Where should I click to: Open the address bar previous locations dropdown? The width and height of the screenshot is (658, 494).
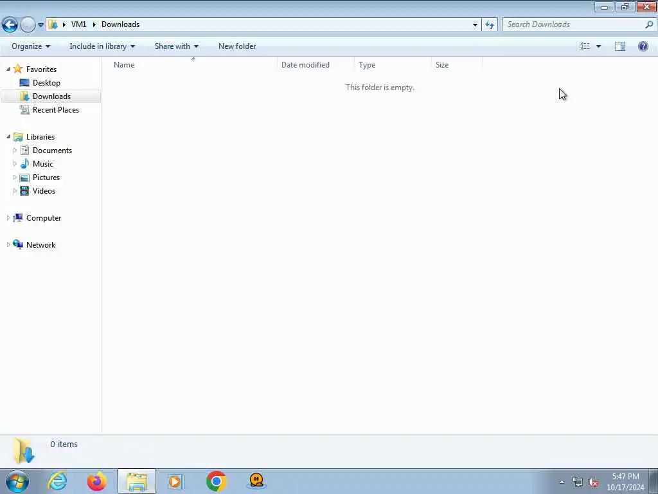[475, 25]
